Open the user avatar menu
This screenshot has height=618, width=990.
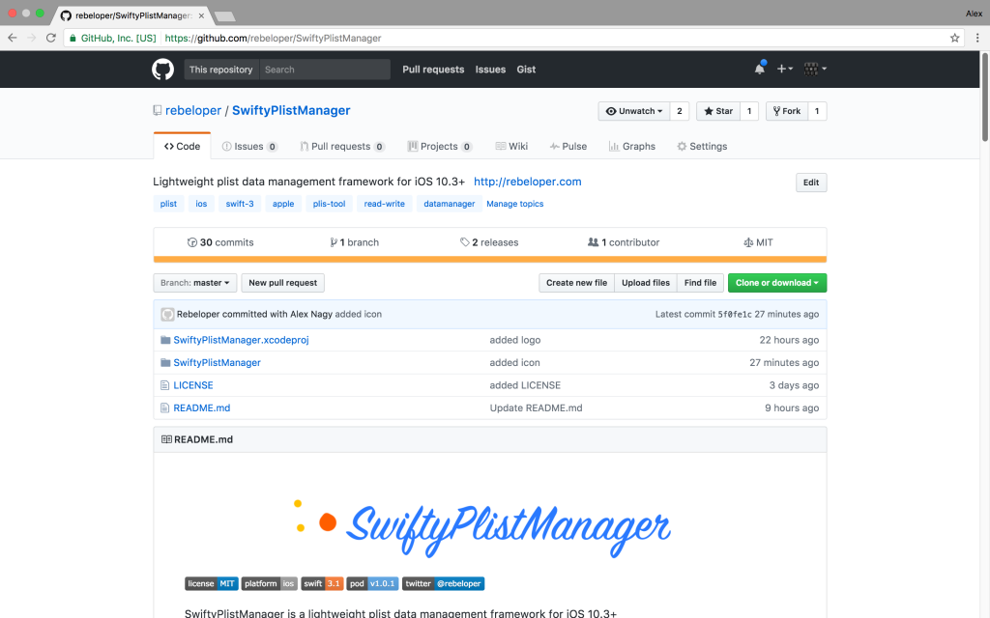[815, 69]
